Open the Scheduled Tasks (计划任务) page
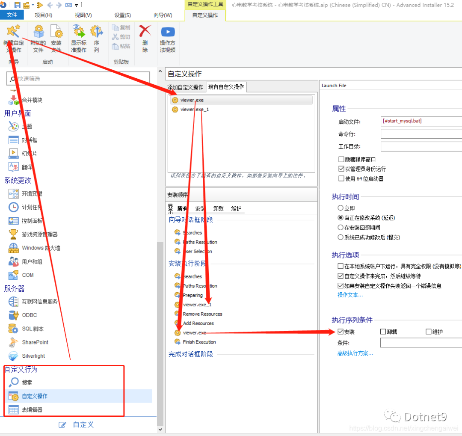 25,207
